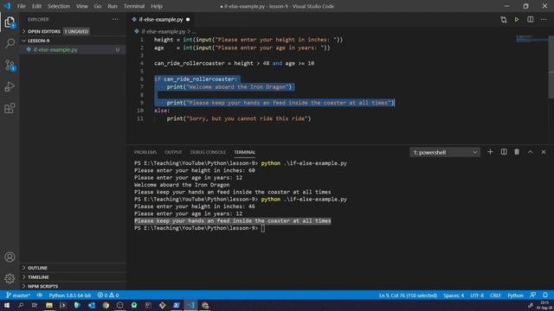
Task: Change the UTF-8 encoding
Action: point(477,295)
